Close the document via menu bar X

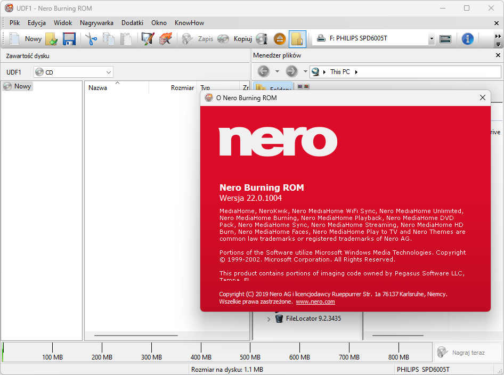[497, 23]
